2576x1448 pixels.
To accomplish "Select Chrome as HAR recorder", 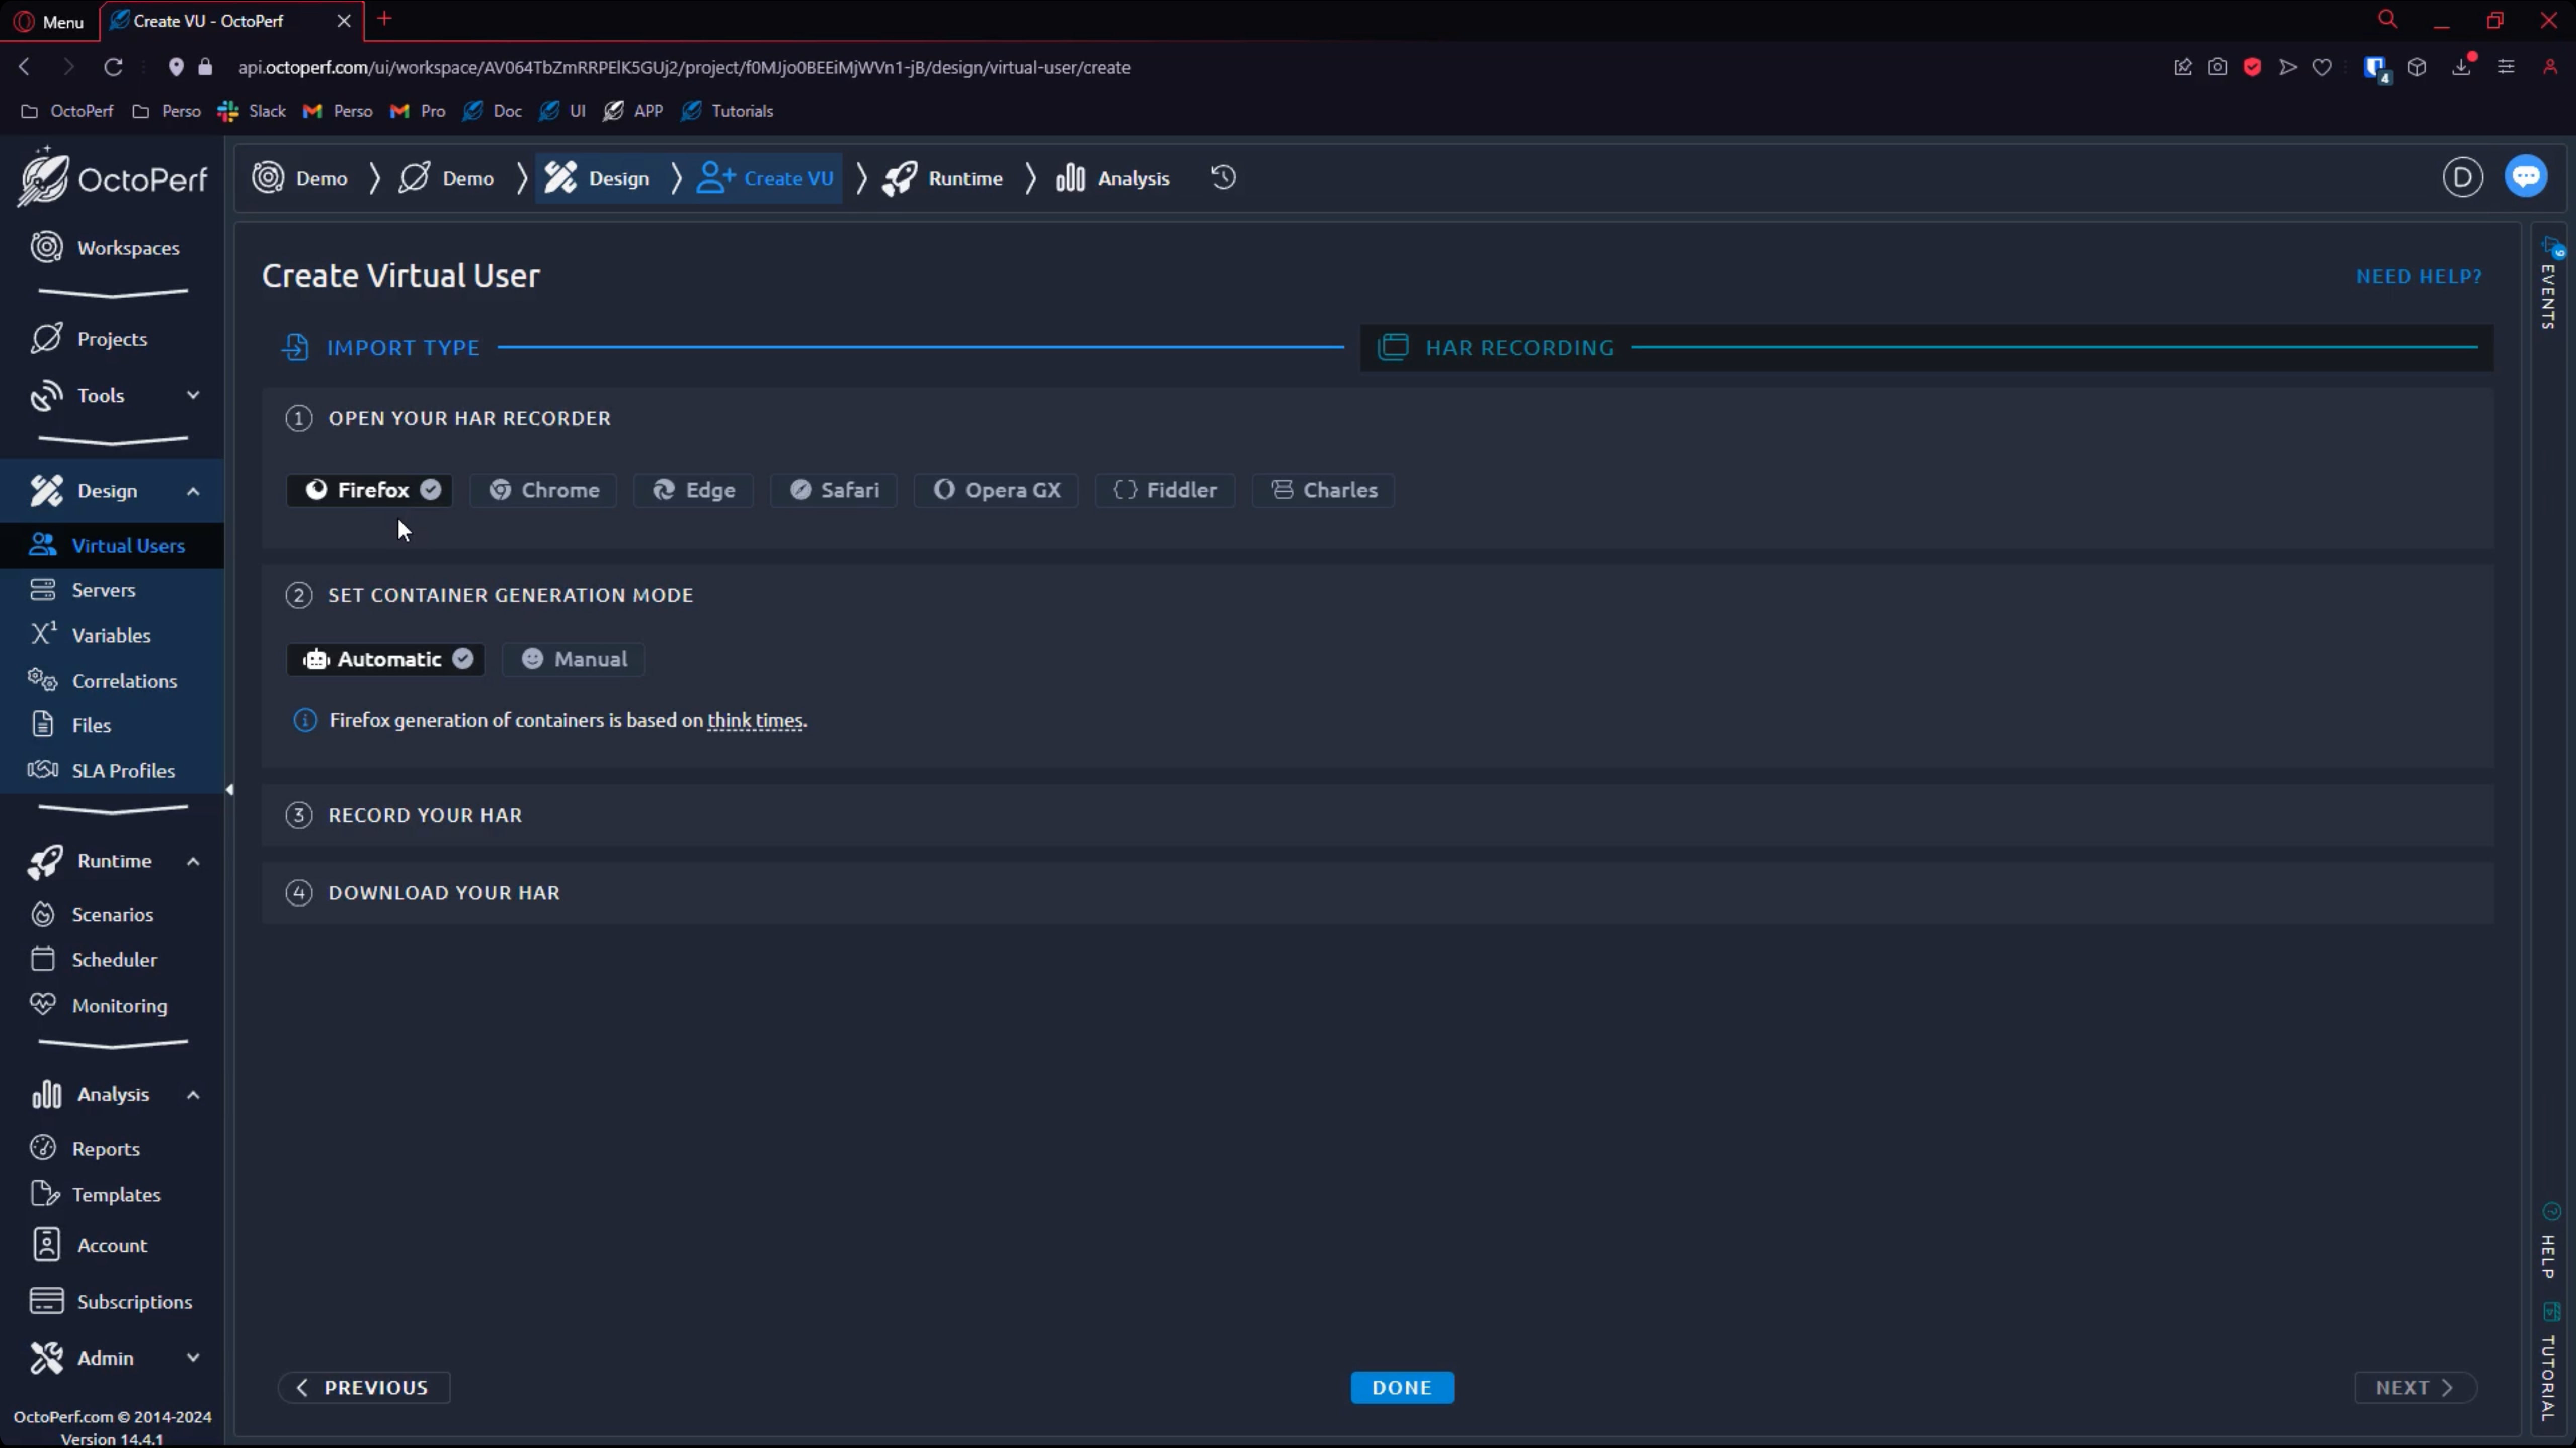I will tap(543, 490).
